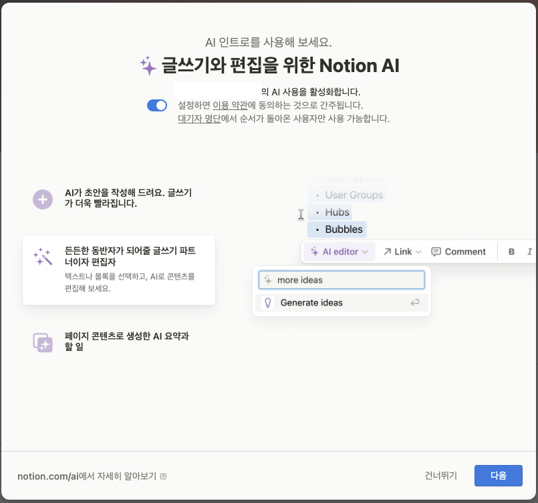Open the Link dropdown in toolbar
538x503 pixels.
coord(402,251)
